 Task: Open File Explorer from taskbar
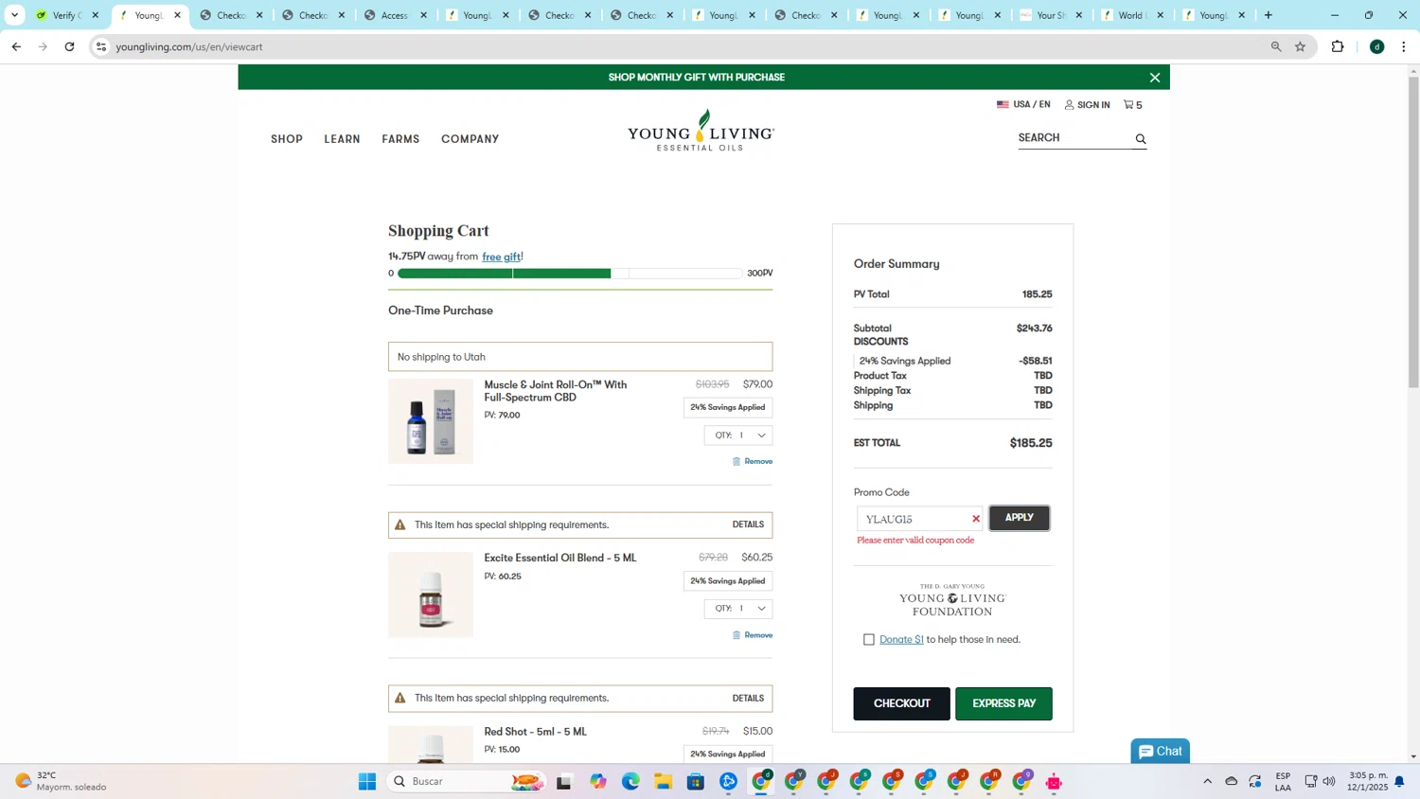coord(663,781)
